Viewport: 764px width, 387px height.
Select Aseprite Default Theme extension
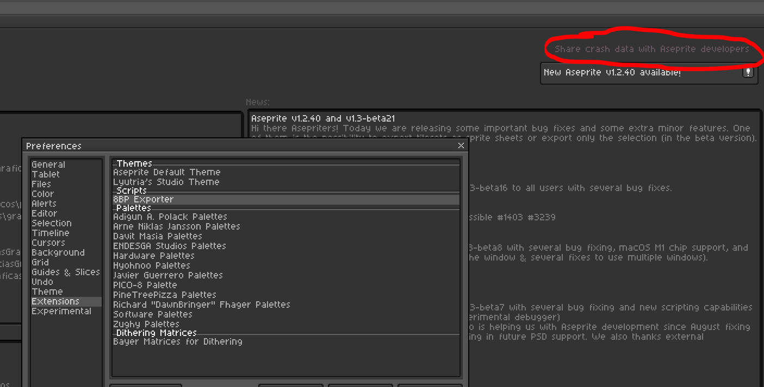click(286, 172)
